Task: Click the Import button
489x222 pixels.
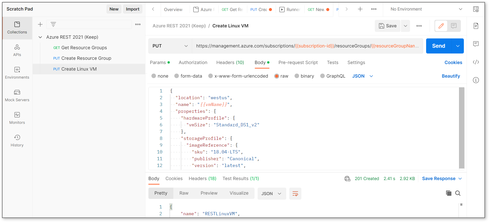Action: coord(133,9)
